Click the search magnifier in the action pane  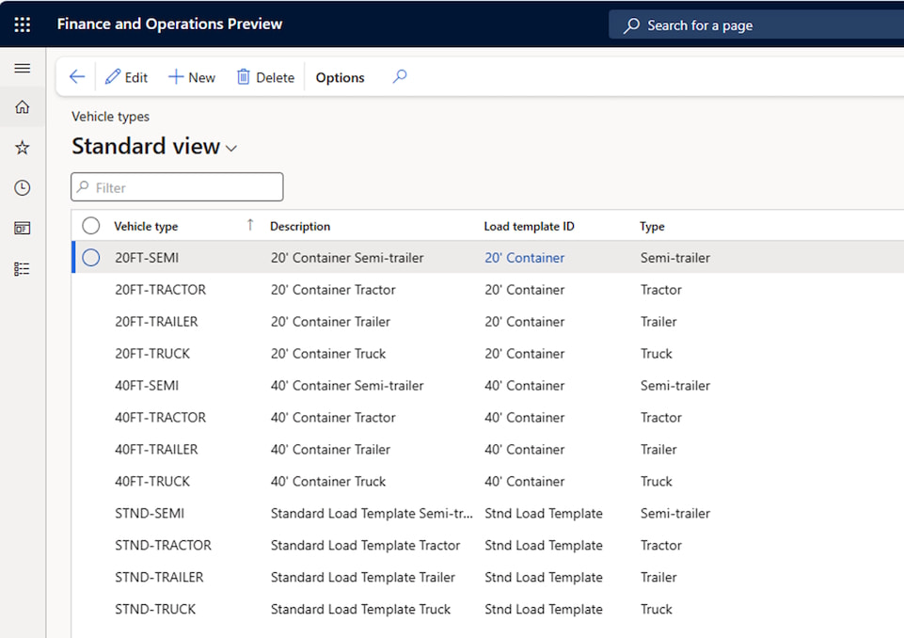coord(400,77)
